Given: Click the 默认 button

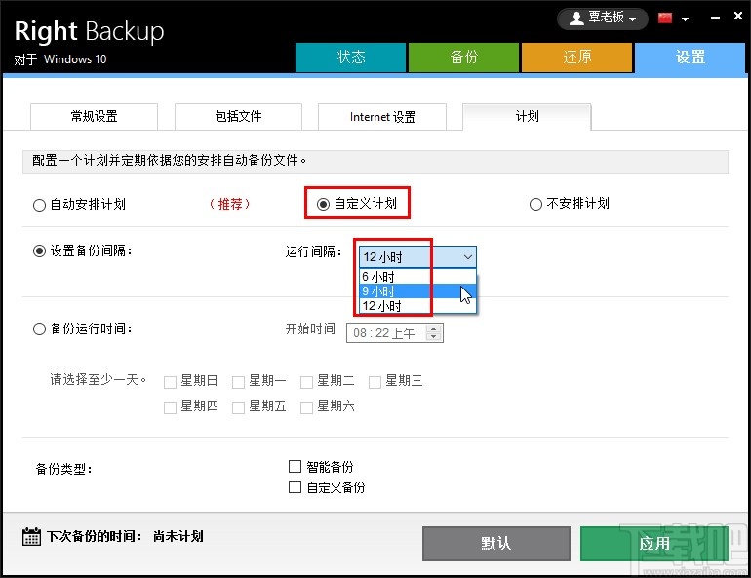Looking at the screenshot, I should tap(496, 544).
